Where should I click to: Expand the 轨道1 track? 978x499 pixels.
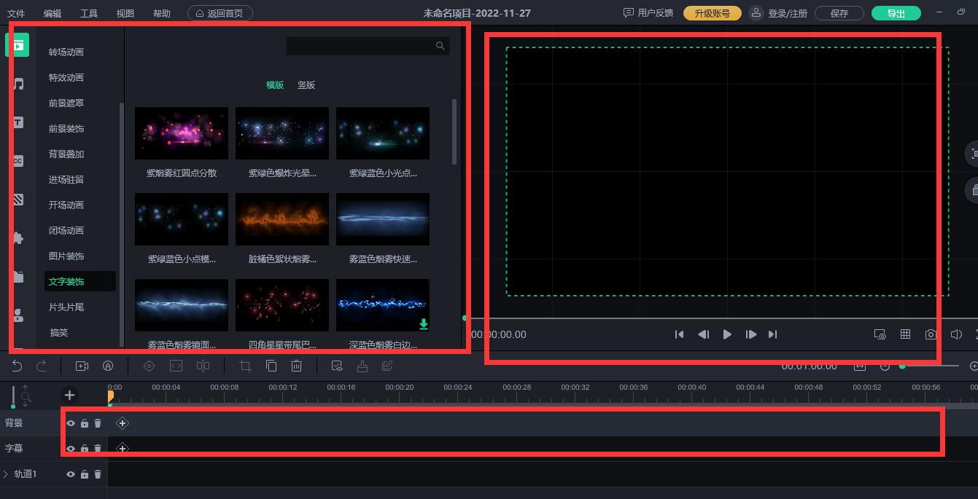click(x=7, y=474)
